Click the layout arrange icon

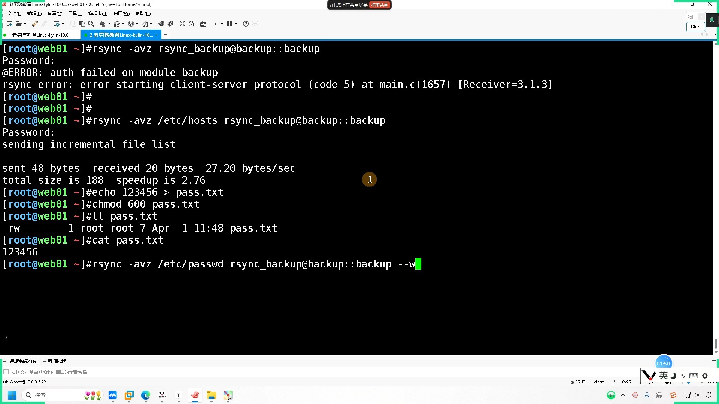230,24
